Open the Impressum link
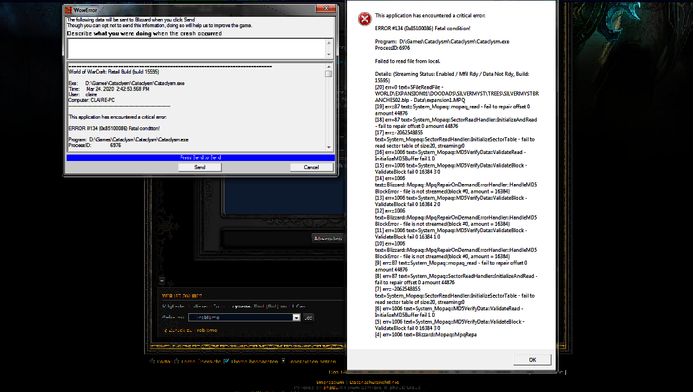 330,382
